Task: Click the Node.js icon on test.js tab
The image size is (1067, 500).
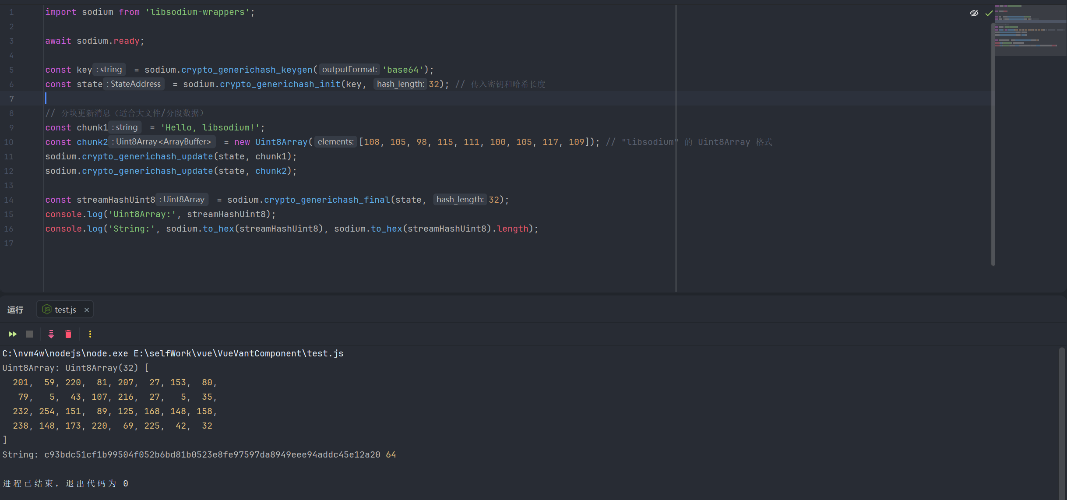Action: [x=46, y=310]
